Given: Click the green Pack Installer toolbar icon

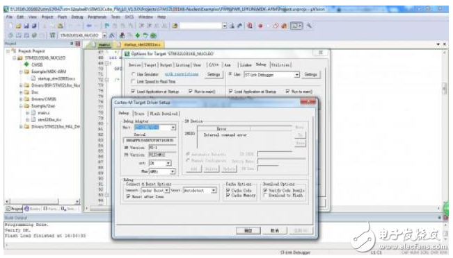Looking at the screenshot, I should 153,35.
